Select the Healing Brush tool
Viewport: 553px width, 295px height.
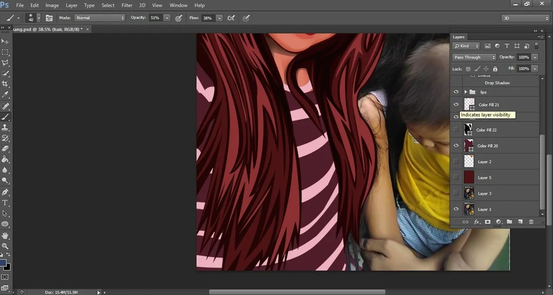pos(5,106)
